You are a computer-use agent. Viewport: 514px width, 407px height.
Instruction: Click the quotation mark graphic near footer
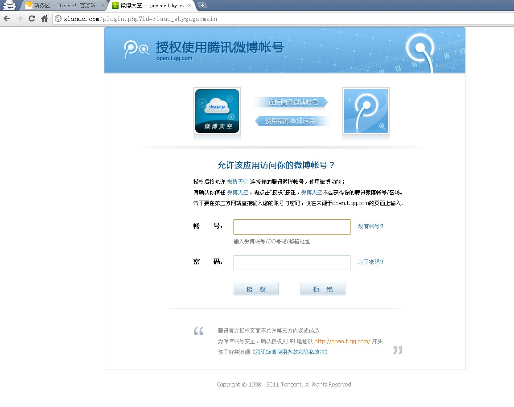197,331
